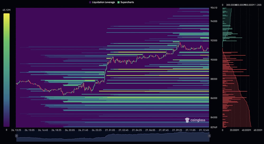264x144 pixels.
Task: Toggle the Liquidation Leverage series label
Action: point(104,2)
